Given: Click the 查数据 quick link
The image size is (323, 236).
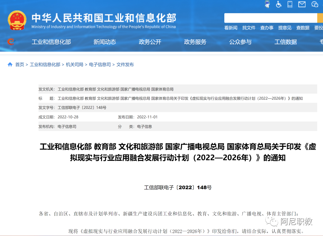Looking at the screenshot, I should point(303,28).
